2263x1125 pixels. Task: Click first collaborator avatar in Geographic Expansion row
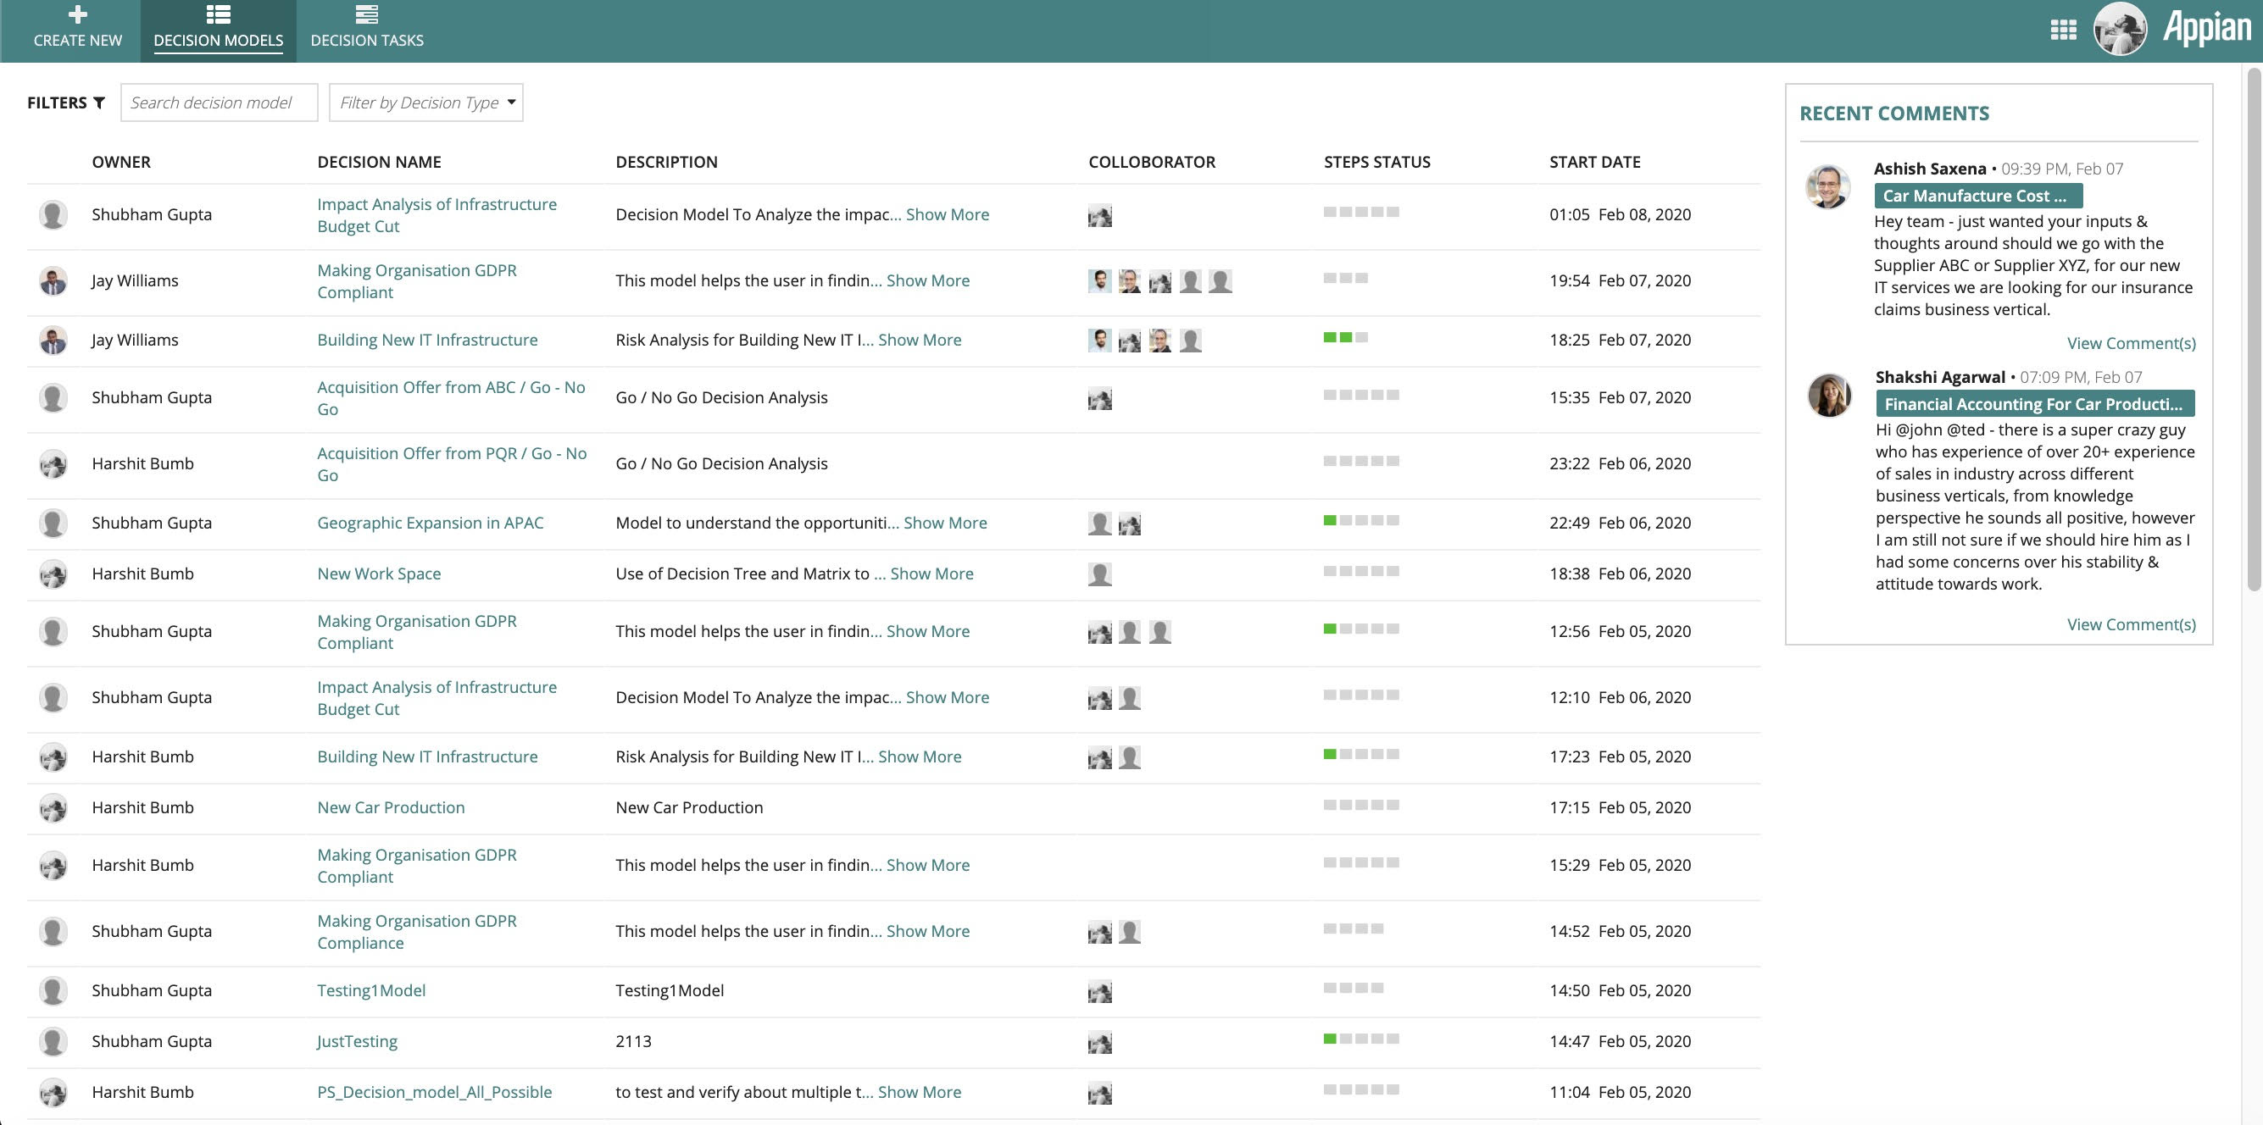1099,524
